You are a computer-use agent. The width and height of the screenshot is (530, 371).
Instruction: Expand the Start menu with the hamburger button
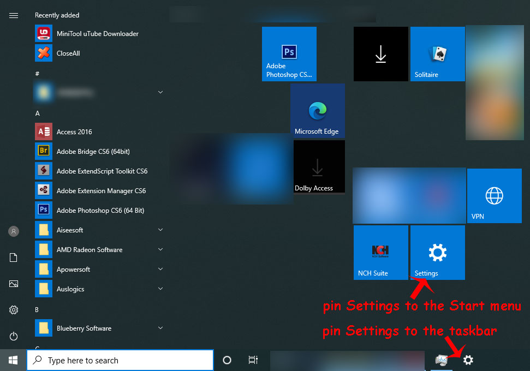pyautogui.click(x=14, y=15)
